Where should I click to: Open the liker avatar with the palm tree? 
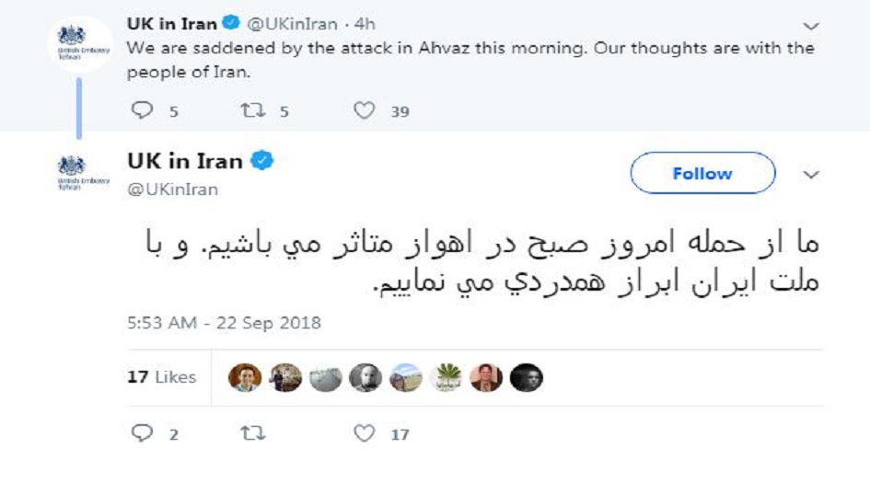click(446, 377)
